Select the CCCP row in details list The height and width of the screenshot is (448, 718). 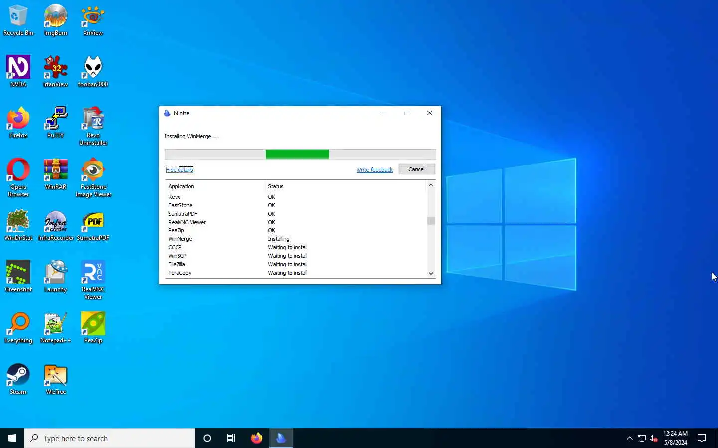point(296,247)
